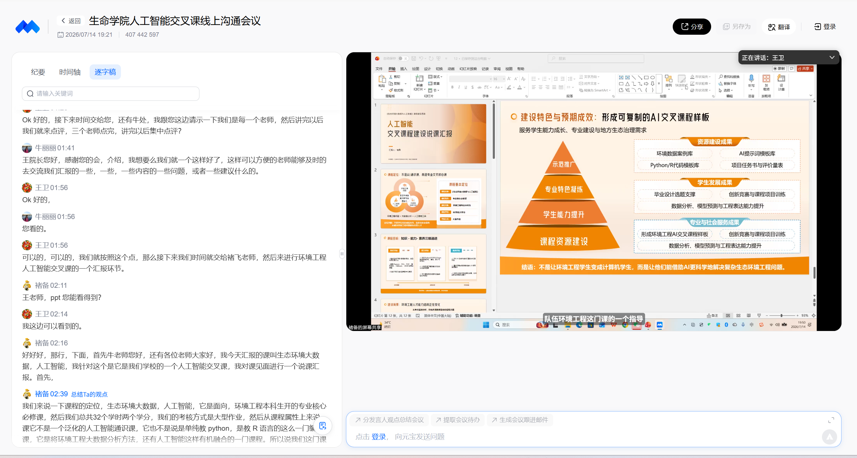Click the 粘贴 paste icon
This screenshot has height=458, width=857.
point(382,79)
